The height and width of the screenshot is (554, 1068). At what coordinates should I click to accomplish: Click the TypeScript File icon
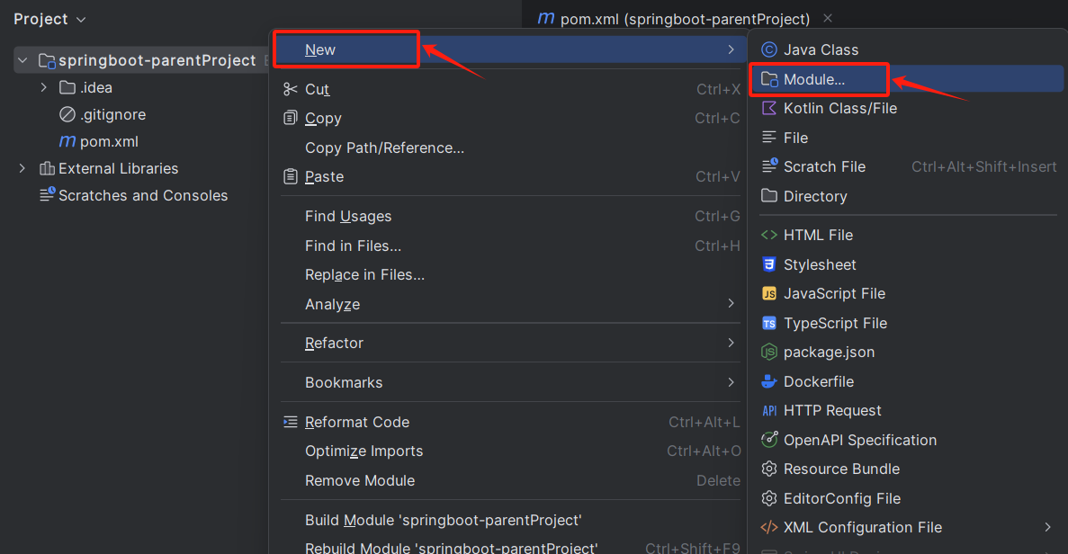(x=769, y=323)
